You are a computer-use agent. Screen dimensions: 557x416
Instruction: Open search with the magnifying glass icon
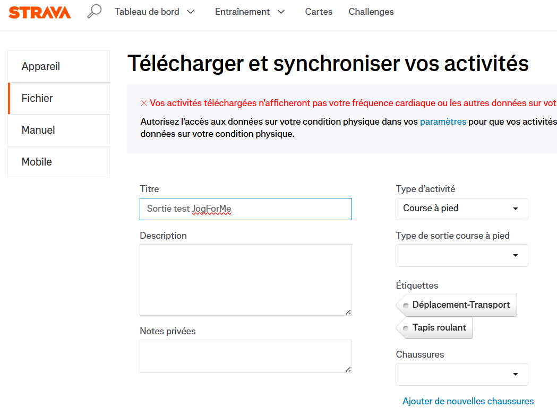(95, 11)
